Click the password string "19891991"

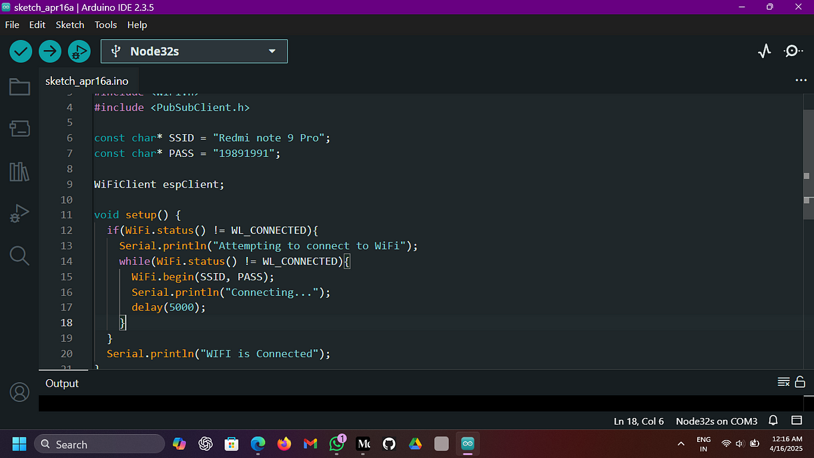click(x=244, y=153)
